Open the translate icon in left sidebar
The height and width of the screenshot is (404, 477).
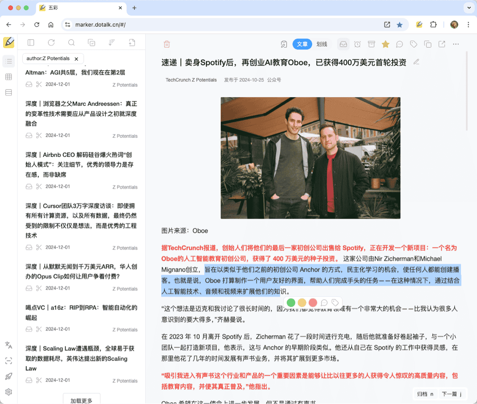(8, 345)
